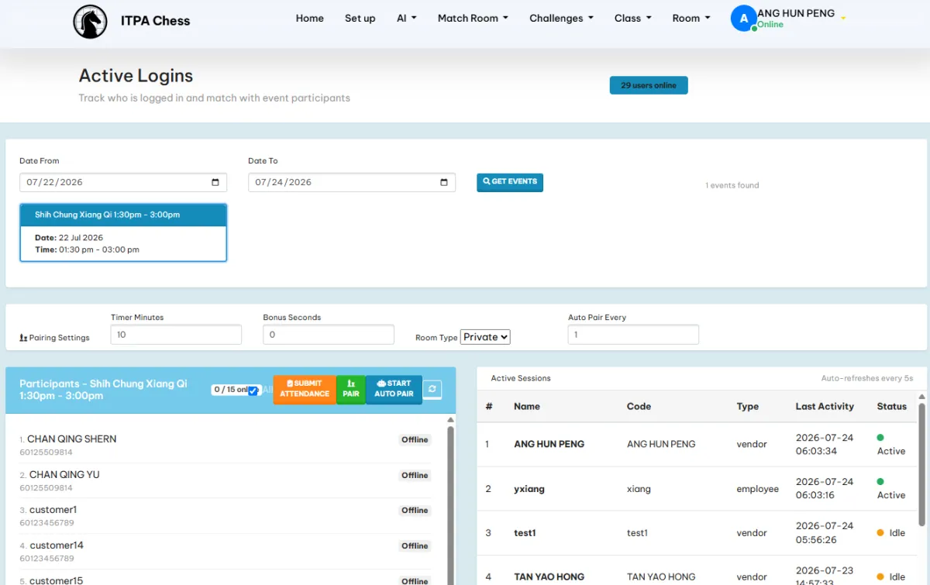Open calendar picker in Date From field
930x585 pixels.
[x=215, y=183]
